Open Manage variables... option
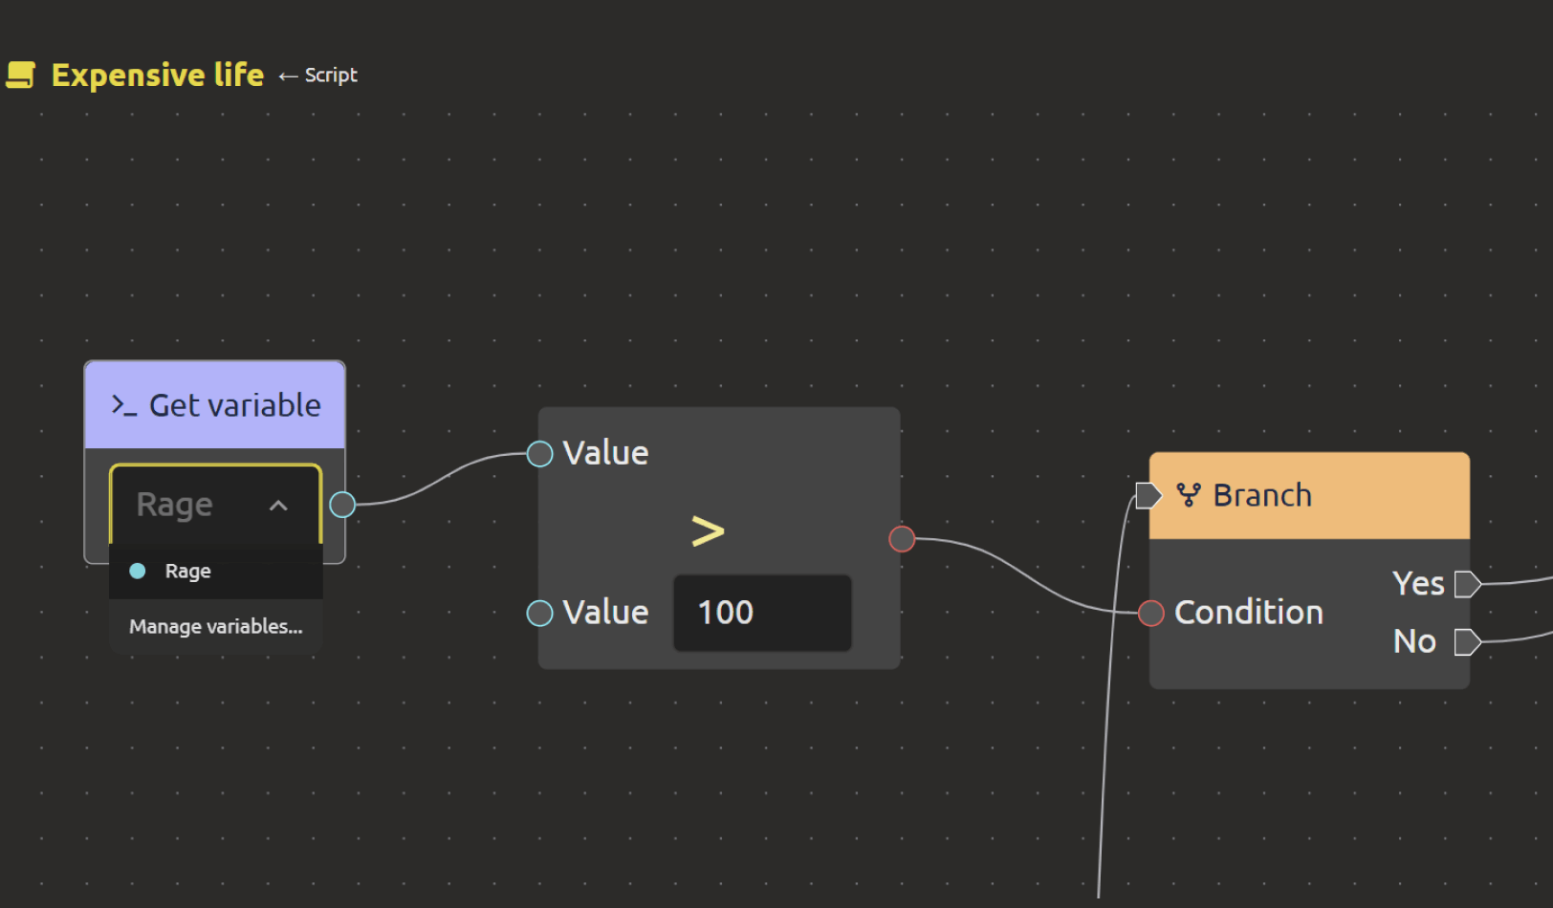 (216, 626)
